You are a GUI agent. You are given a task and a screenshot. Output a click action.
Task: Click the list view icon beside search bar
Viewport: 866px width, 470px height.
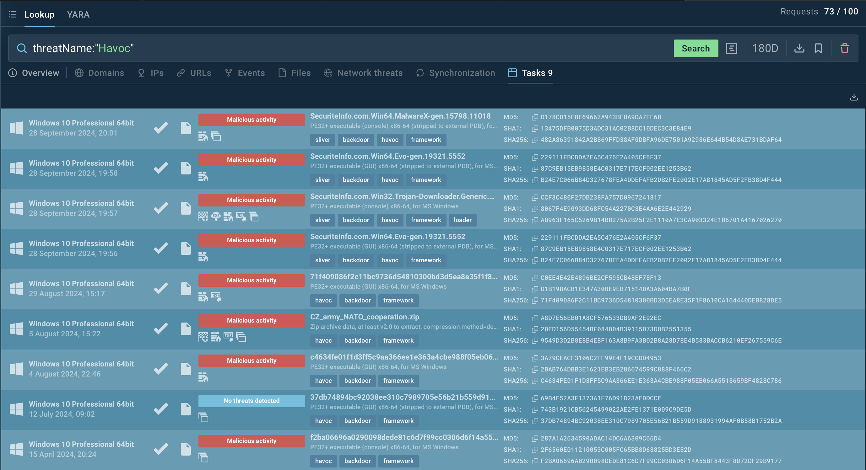(732, 49)
